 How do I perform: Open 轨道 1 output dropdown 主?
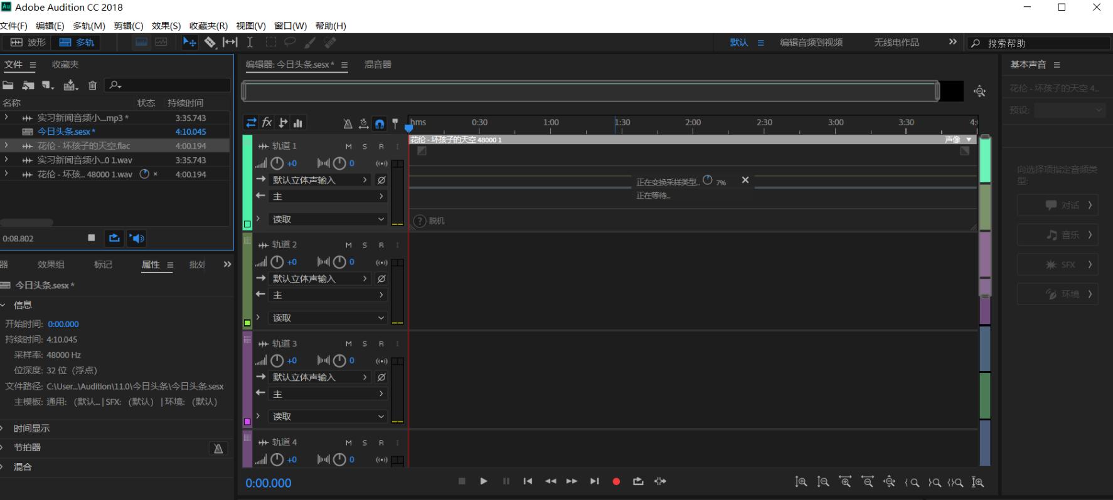tap(328, 196)
